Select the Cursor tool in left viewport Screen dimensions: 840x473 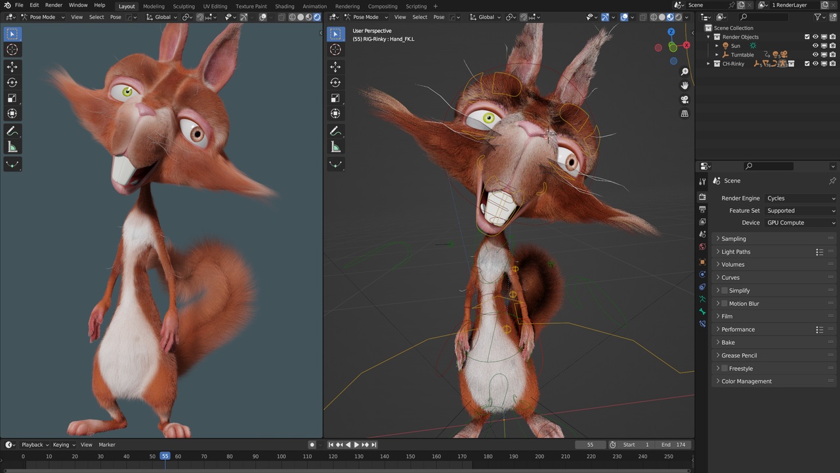12,50
